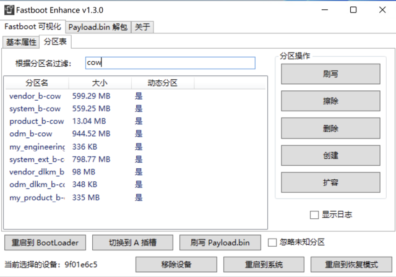Sort by the 动态分区 column header

click(163, 83)
